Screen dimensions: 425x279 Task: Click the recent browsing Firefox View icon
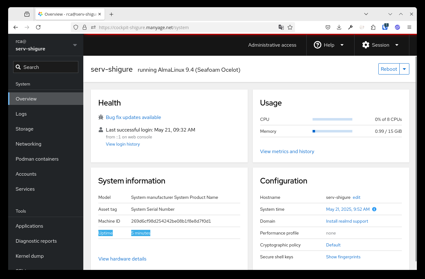pyautogui.click(x=27, y=14)
